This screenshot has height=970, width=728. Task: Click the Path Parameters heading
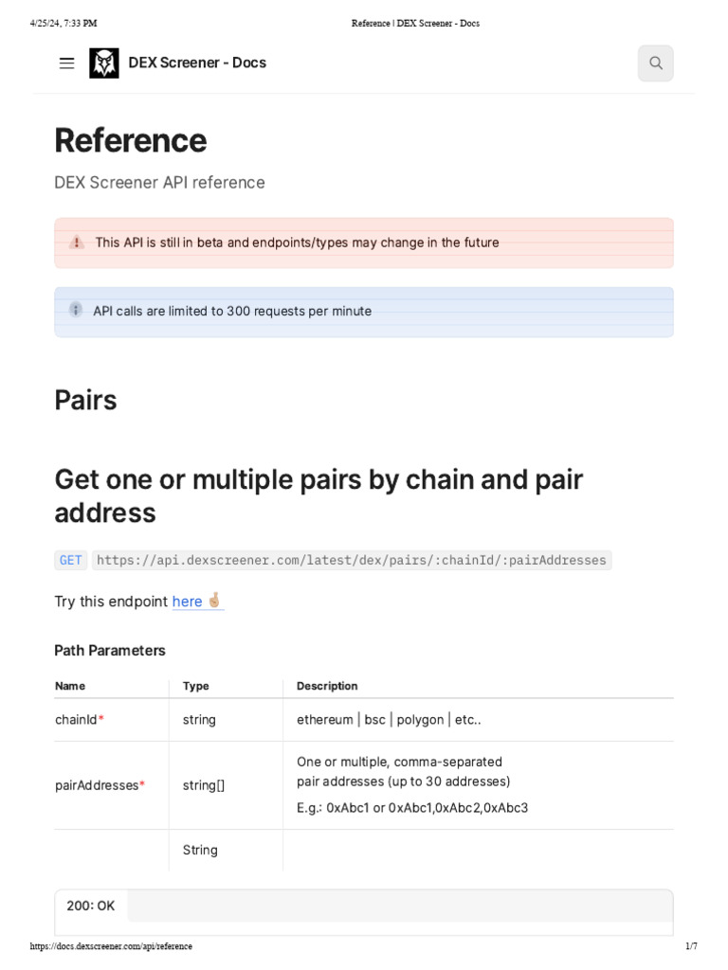110,651
